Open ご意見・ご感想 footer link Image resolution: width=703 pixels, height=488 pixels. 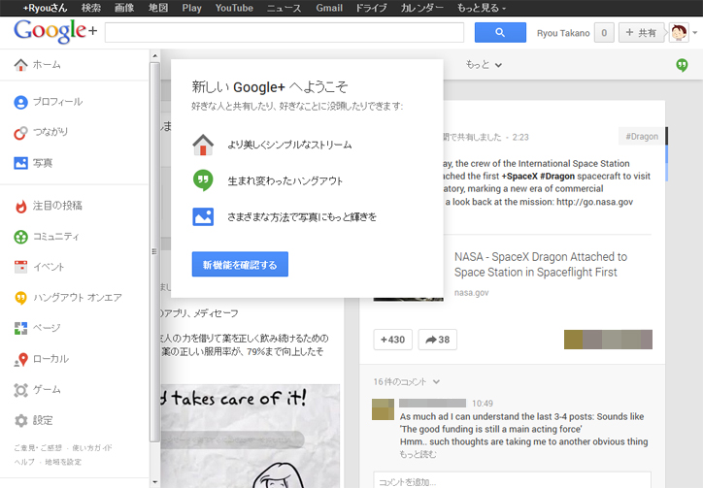tap(38, 447)
